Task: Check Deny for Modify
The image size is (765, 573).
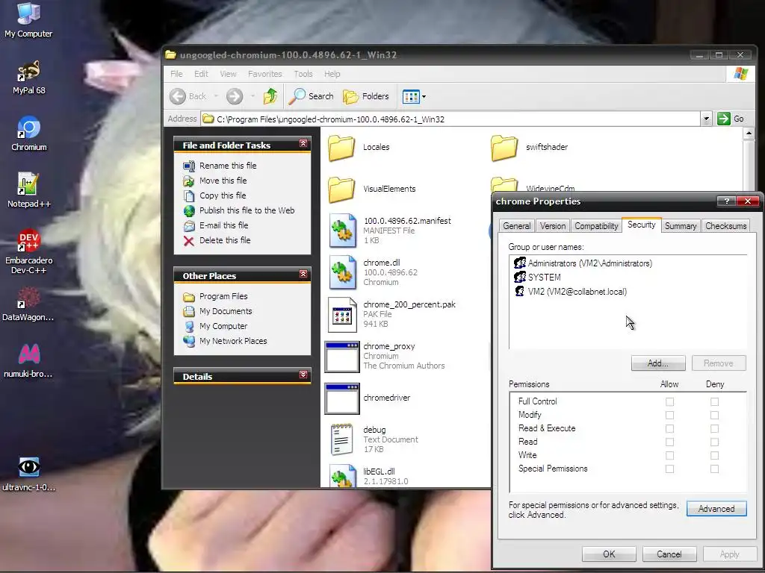Action: click(x=714, y=415)
